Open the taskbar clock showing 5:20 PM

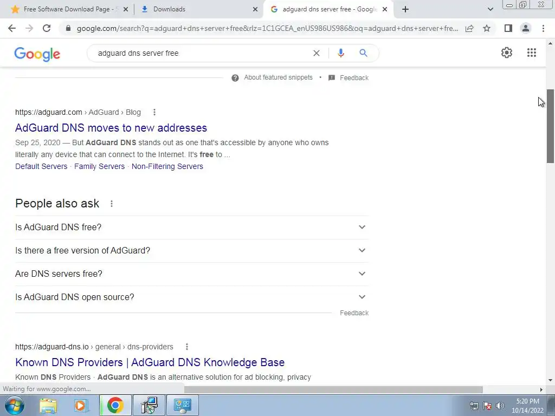click(x=527, y=406)
